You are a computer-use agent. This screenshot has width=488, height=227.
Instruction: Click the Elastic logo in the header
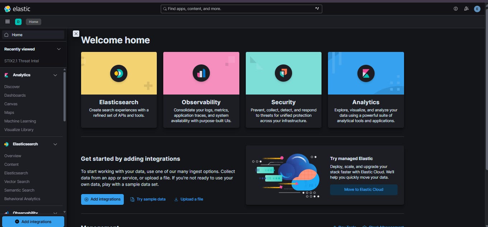point(17,9)
